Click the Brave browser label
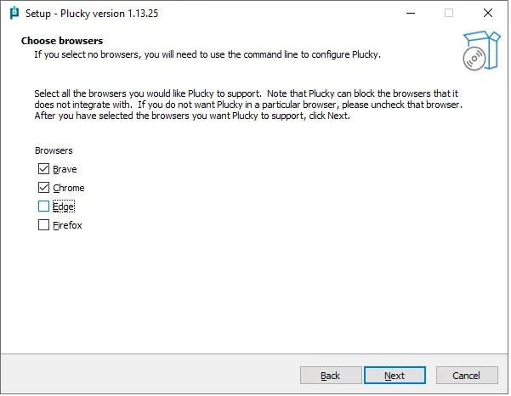The image size is (511, 396). 65,169
